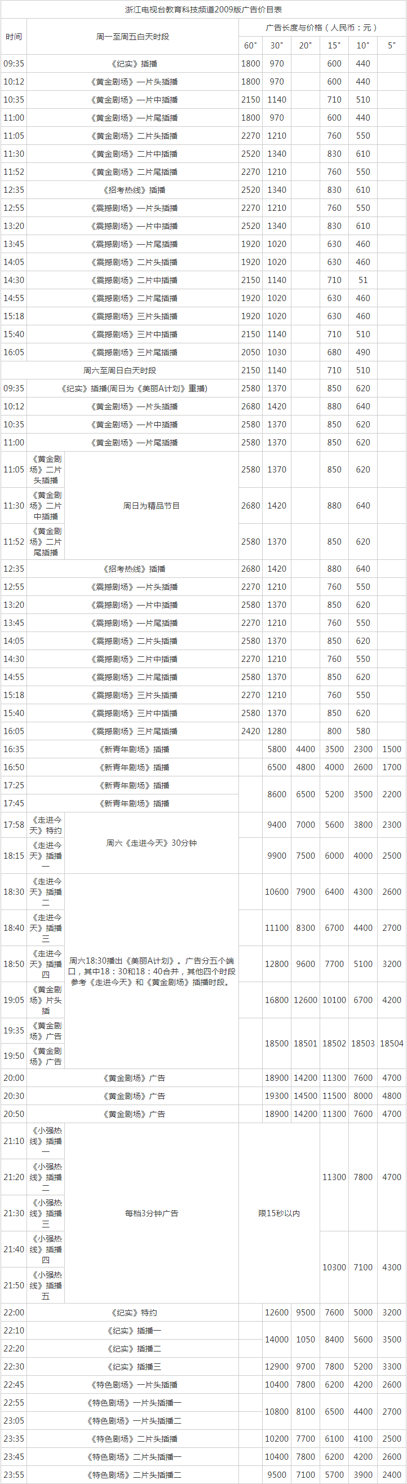
Task: Click the price cell 2050
Action: pos(250,352)
